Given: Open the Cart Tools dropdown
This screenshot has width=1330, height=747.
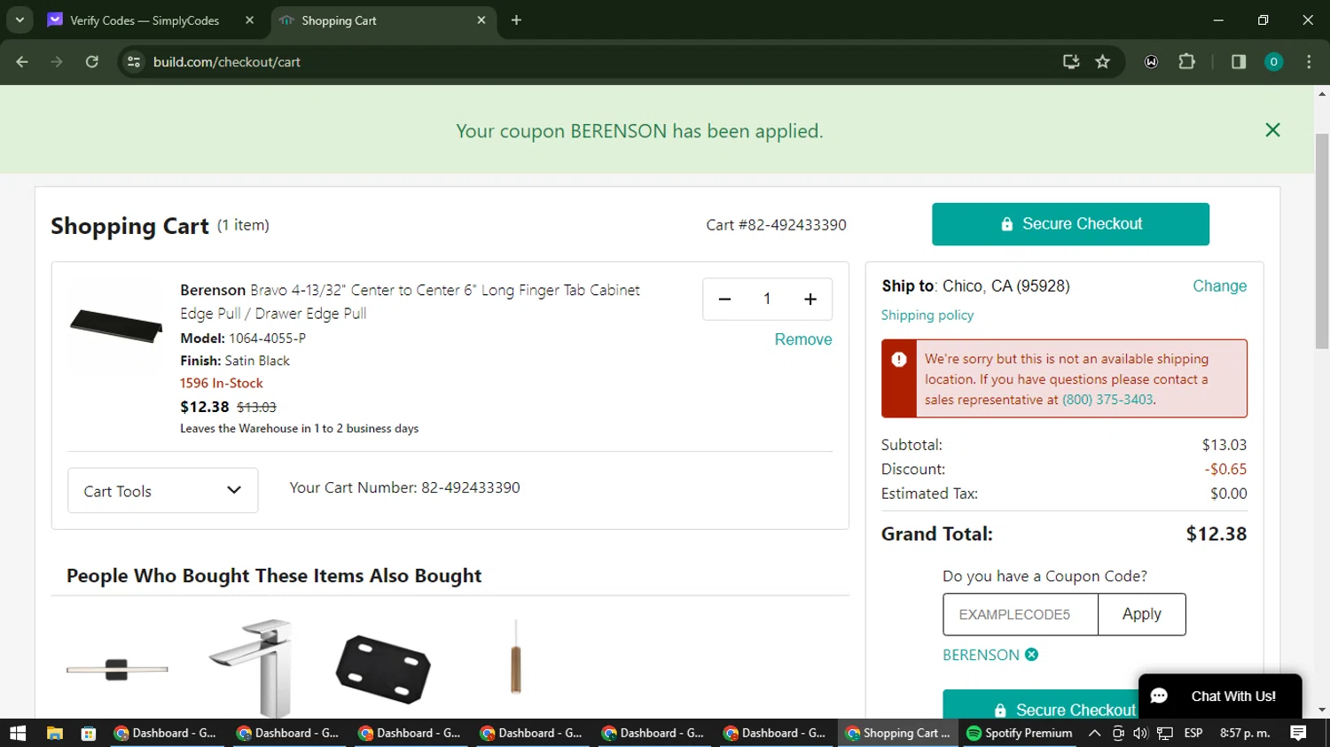Looking at the screenshot, I should [x=163, y=491].
